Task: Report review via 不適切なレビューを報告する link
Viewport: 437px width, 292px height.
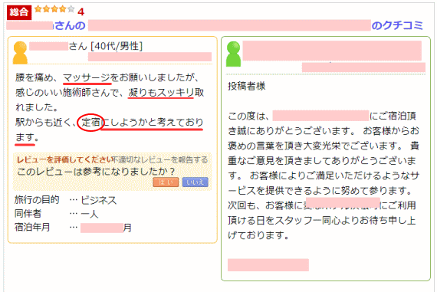Action: [160, 159]
